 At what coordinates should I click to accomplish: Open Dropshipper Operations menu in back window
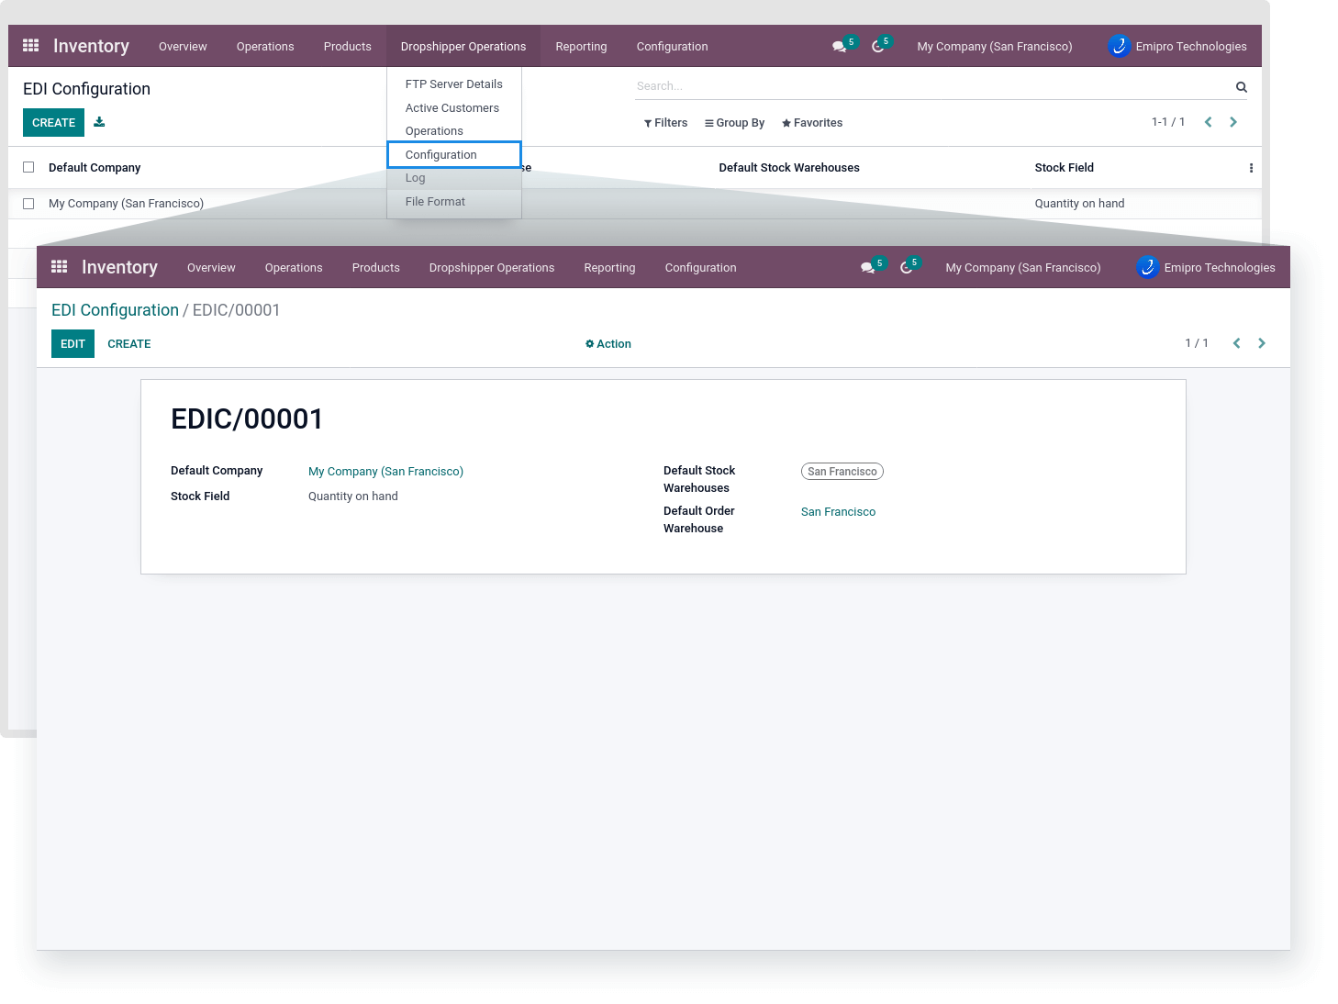click(463, 46)
